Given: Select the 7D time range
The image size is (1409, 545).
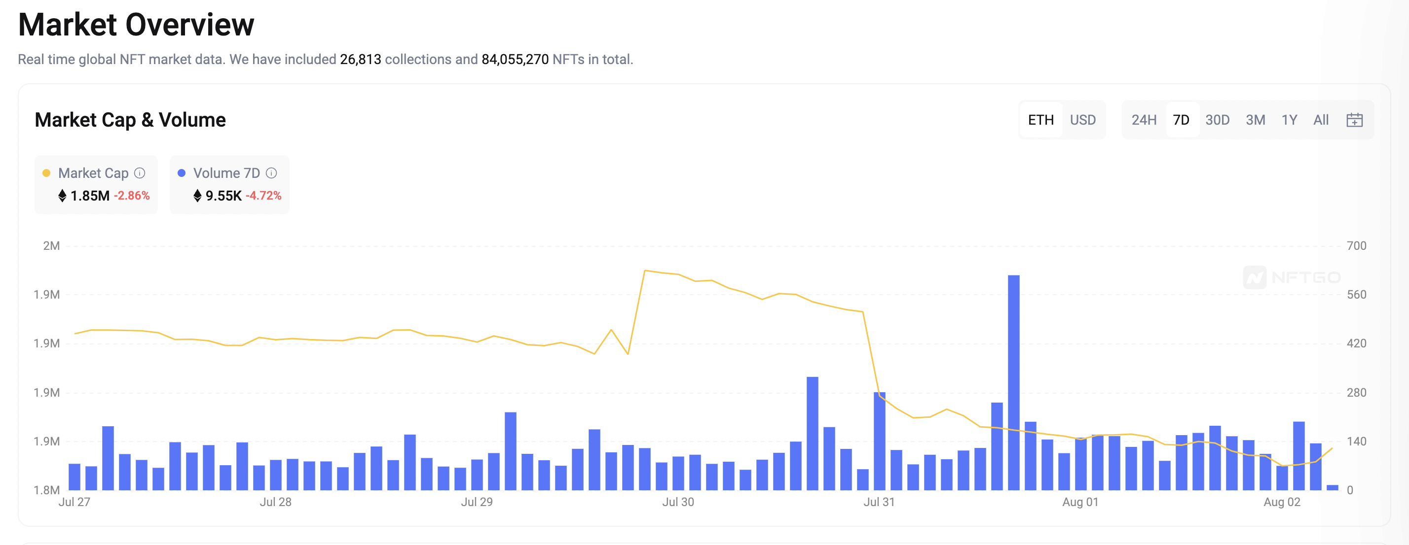Looking at the screenshot, I should pyautogui.click(x=1181, y=120).
